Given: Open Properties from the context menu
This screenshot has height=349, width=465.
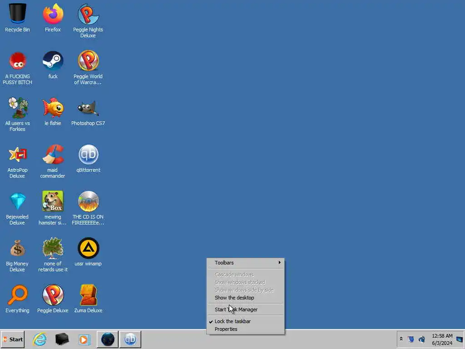Looking at the screenshot, I should pos(246,329).
